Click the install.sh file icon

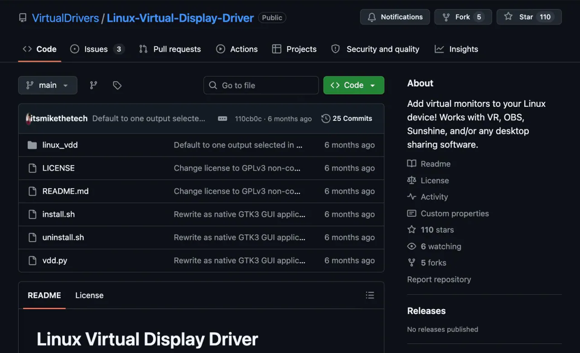tap(32, 214)
